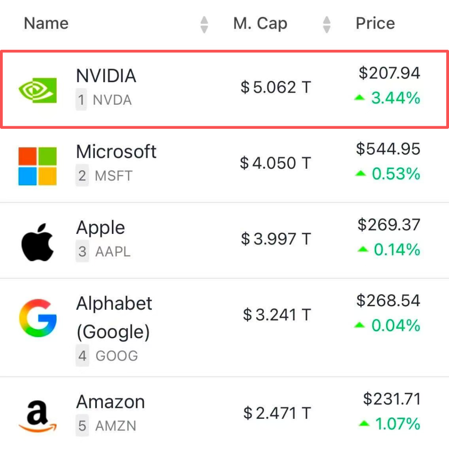Click the multicolor Google G logo
This screenshot has width=449, height=450.
pyautogui.click(x=38, y=318)
